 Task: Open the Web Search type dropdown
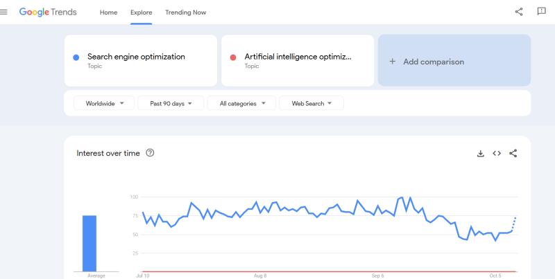tap(311, 103)
